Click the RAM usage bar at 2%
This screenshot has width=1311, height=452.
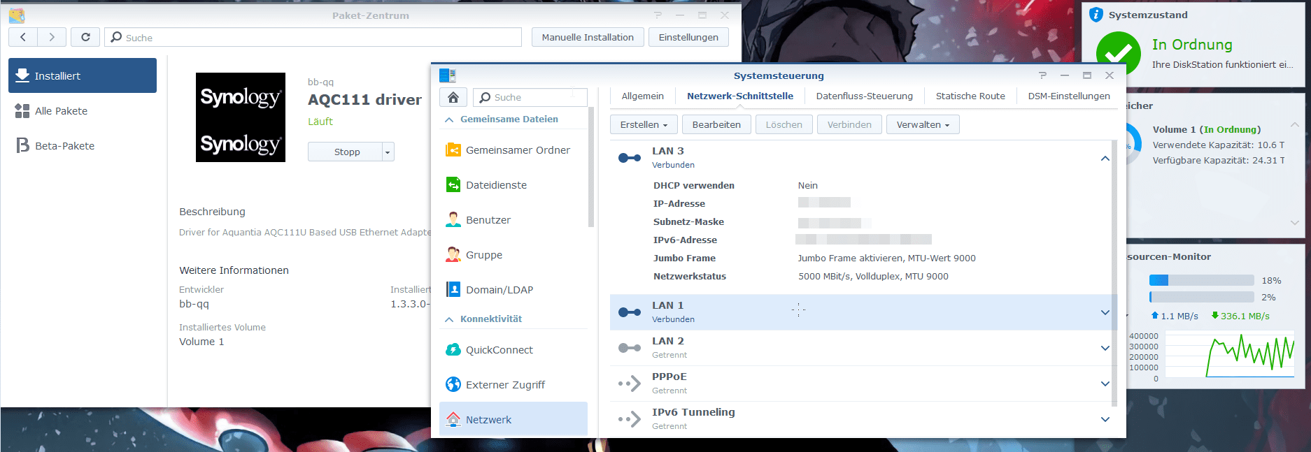point(1201,297)
